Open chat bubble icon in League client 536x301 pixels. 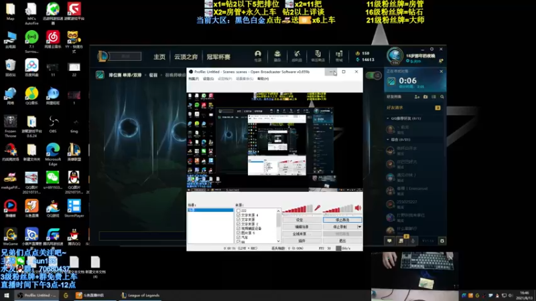[389, 241]
